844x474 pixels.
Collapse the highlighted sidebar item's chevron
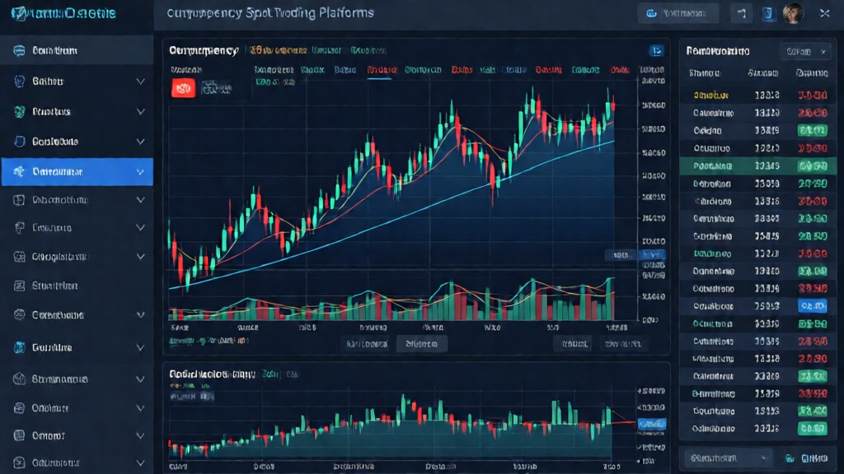(140, 172)
